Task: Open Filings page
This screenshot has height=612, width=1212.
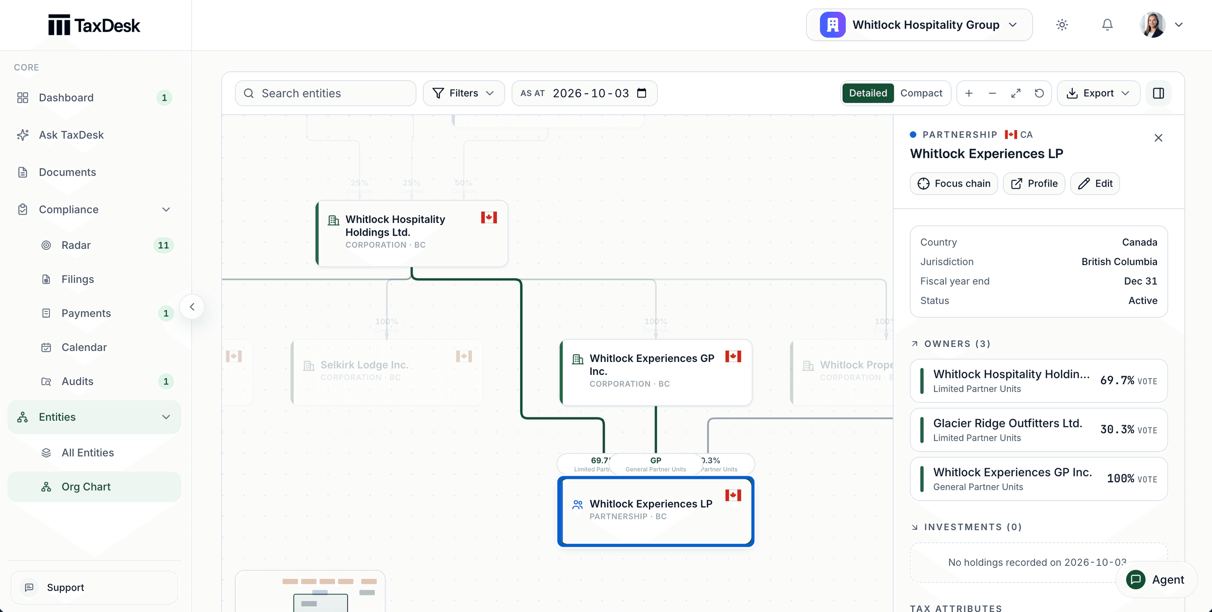Action: tap(94, 279)
